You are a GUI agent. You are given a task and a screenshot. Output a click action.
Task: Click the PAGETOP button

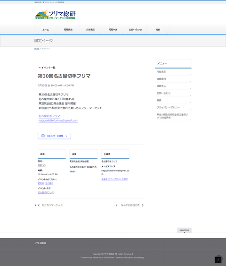point(184,230)
